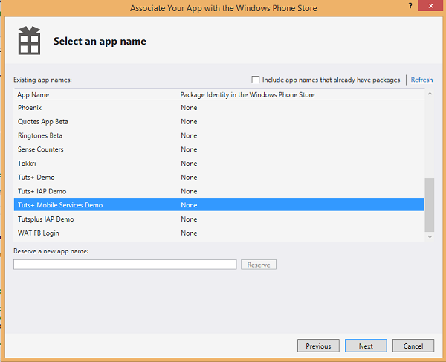Click the scroll down arrow of app list
The height and width of the screenshot is (362, 446).
click(430, 237)
